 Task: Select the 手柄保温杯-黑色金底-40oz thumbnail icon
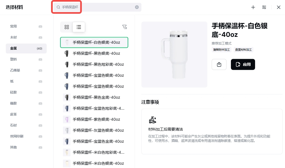67,97
